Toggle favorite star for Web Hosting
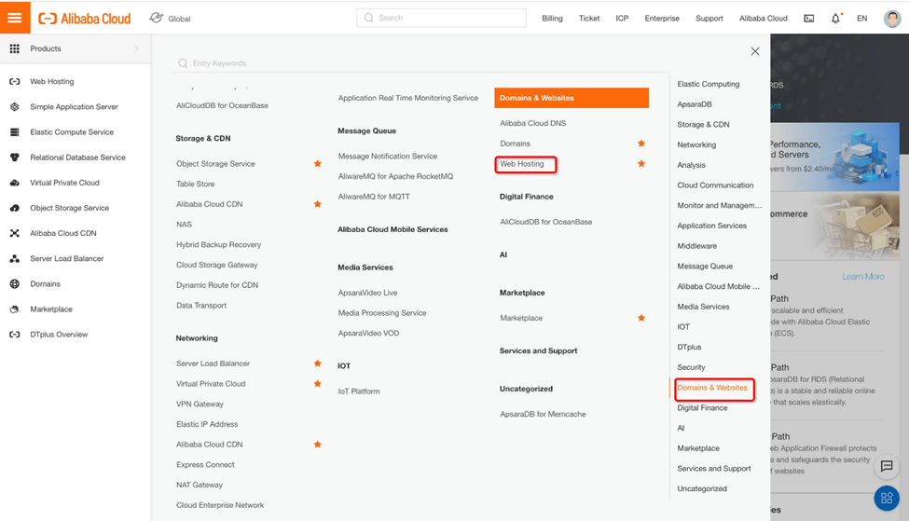Viewport: 909px width, 521px height. pos(641,164)
